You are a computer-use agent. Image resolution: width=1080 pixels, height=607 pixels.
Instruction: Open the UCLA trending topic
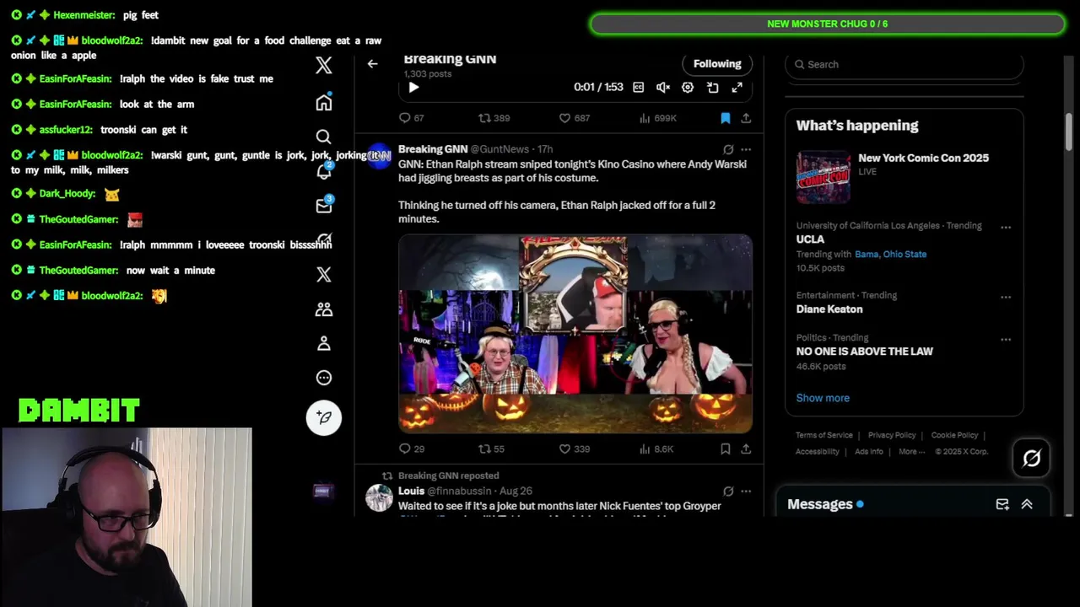(810, 239)
